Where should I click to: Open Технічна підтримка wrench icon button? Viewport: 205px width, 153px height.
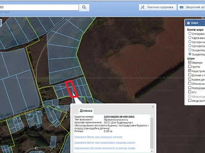click(x=143, y=7)
